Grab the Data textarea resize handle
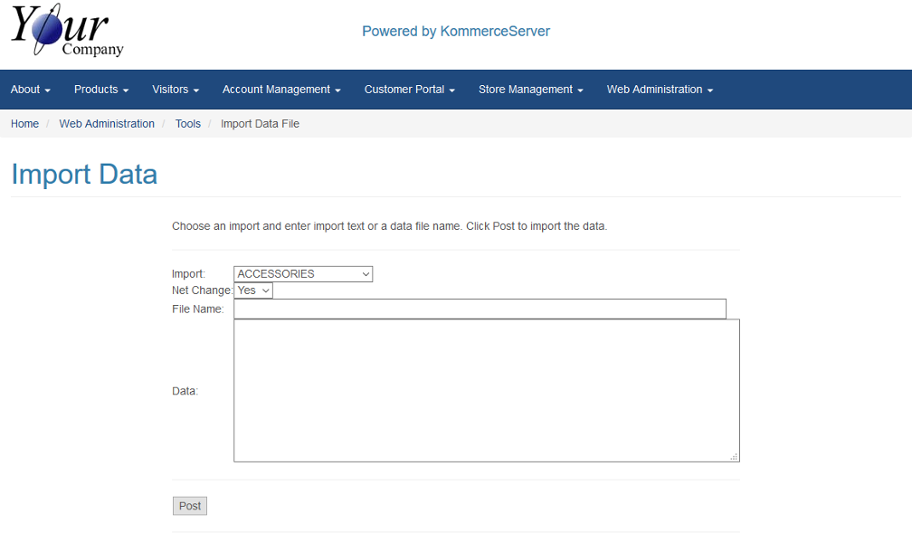Viewport: 912px width, 552px height. tap(734, 456)
